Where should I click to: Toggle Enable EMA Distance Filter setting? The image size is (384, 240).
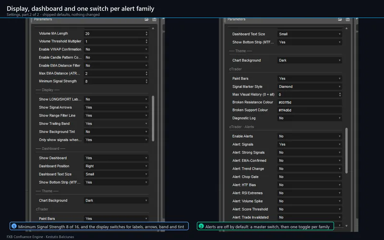click(x=116, y=66)
